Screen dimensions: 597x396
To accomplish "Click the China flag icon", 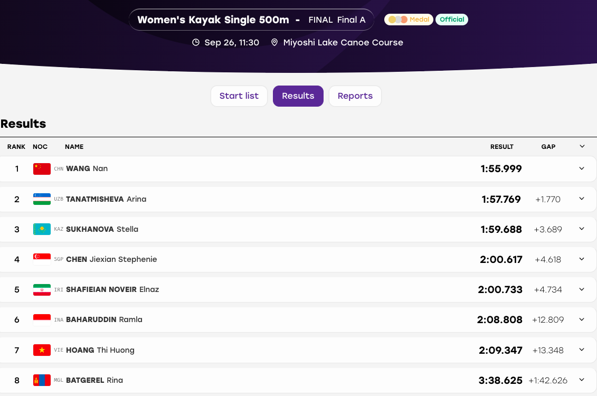I will [42, 168].
